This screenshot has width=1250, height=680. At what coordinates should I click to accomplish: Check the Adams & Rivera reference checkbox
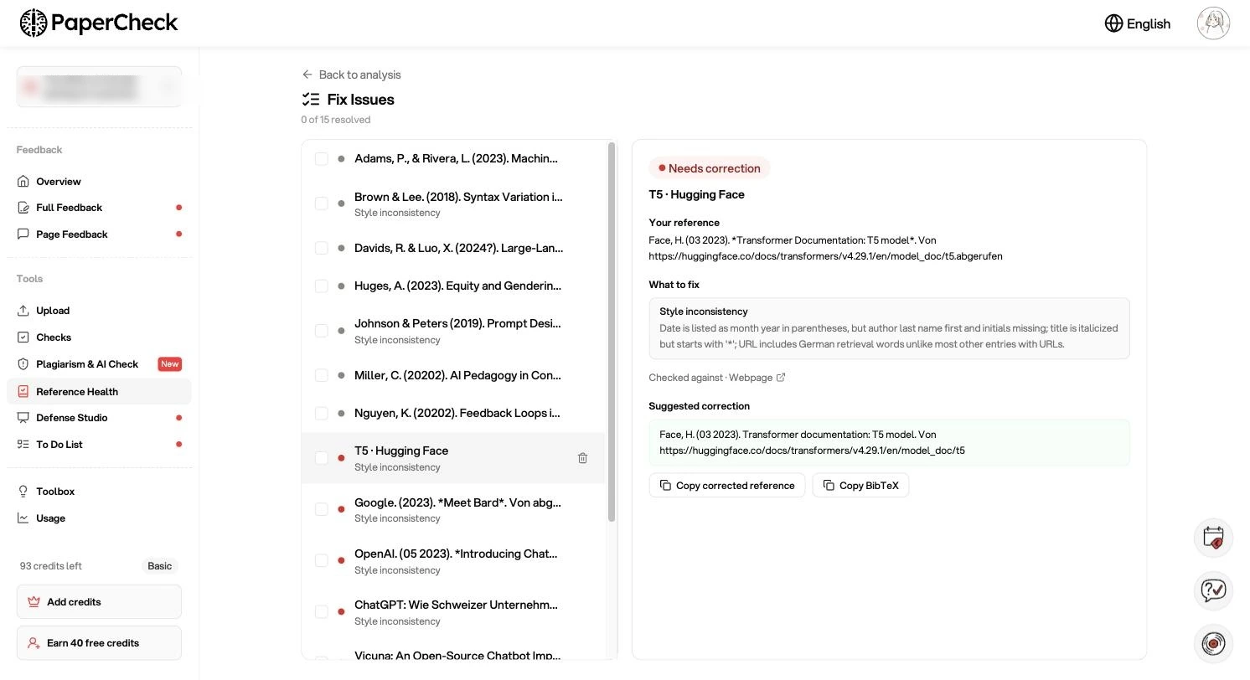(x=322, y=159)
